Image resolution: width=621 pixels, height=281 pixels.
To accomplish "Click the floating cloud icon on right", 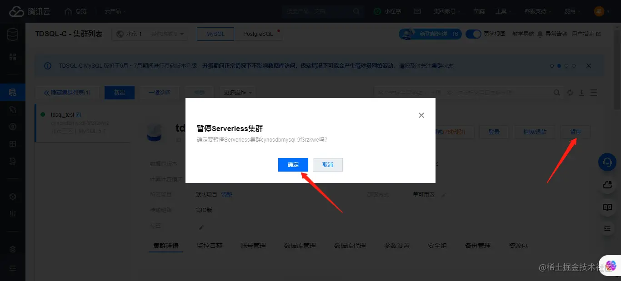I will [x=607, y=185].
